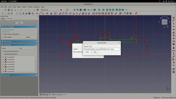
Task: Open the Sketcher workbench dropdown
Action: 50,10
